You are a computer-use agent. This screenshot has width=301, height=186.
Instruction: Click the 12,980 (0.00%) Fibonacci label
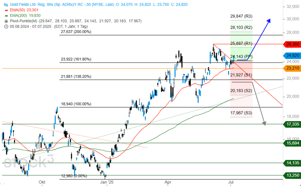(x=74, y=176)
